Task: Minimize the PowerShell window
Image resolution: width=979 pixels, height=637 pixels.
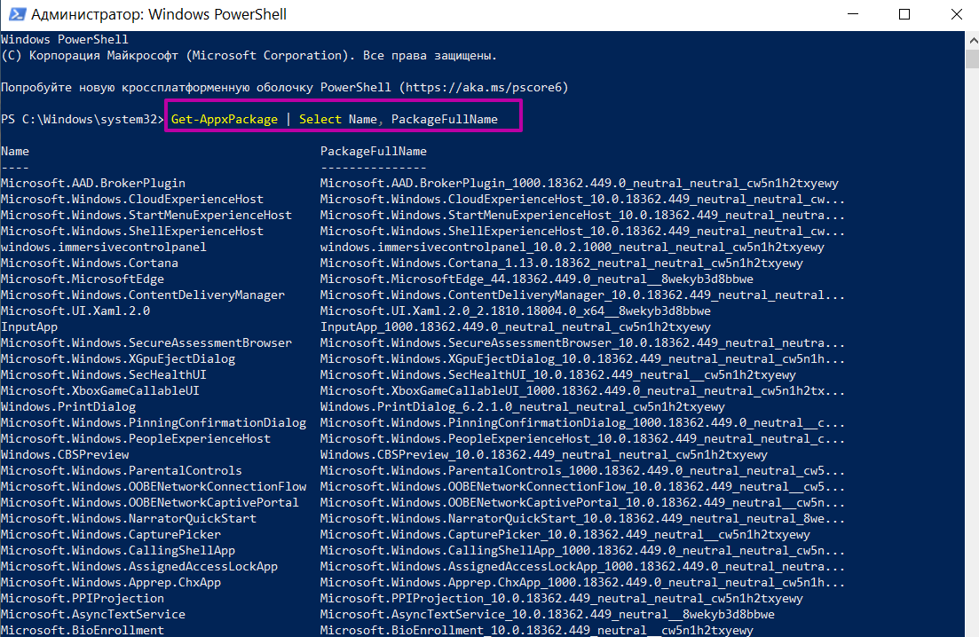Action: pyautogui.click(x=854, y=14)
